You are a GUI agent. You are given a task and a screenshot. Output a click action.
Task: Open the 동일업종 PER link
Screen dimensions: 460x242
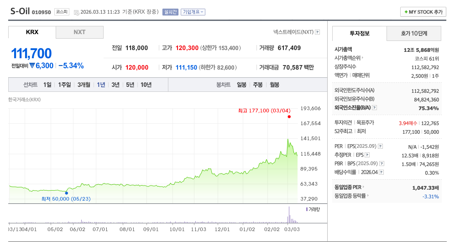[349, 187]
